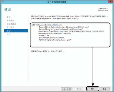
Task: Click the wizard icon in the title bar
Action: pos(3,2)
